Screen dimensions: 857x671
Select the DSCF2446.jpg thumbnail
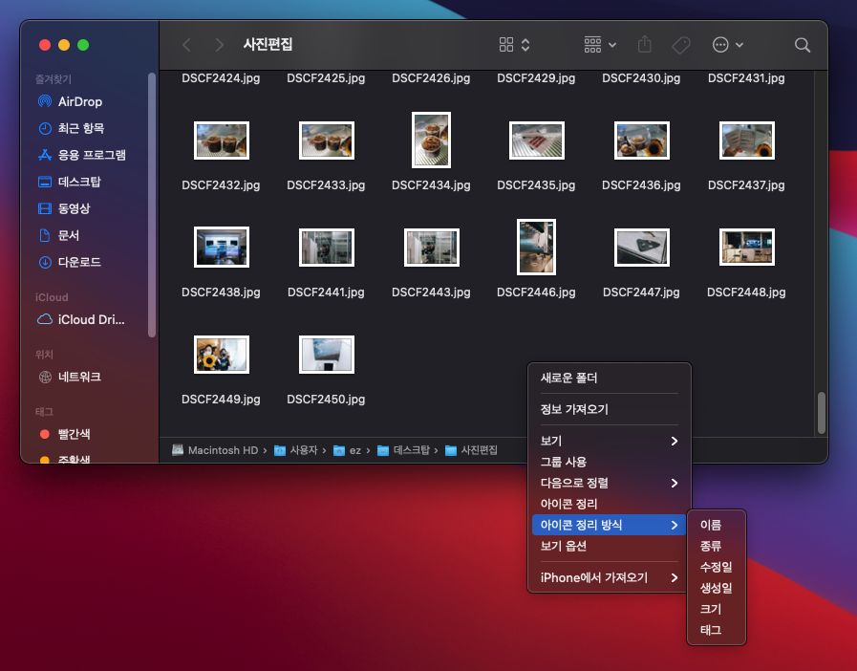click(x=536, y=248)
